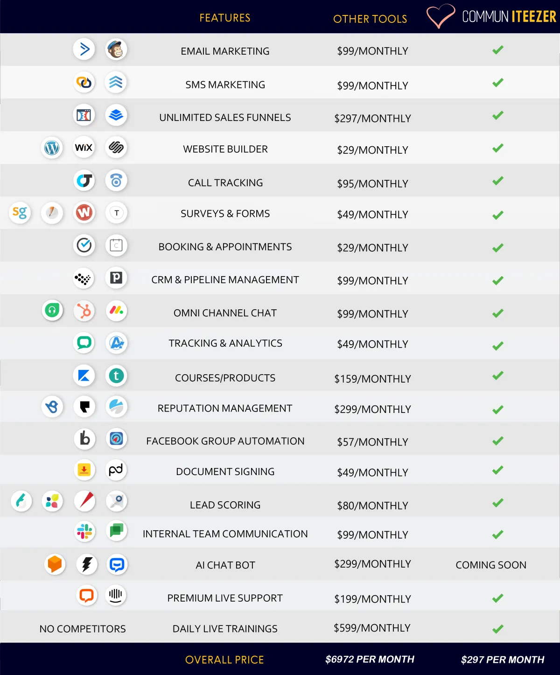The image size is (560, 675).
Task: Click the UNLIMITED SALES FUNNELS feature name
Action: pyautogui.click(x=225, y=117)
